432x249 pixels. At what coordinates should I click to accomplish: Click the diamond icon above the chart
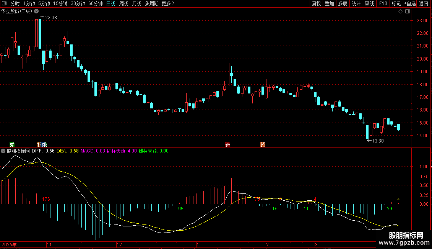401,11
